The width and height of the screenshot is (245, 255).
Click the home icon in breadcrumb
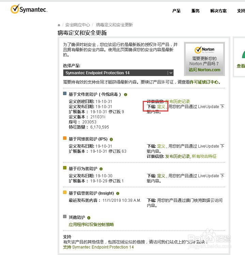click(59, 25)
